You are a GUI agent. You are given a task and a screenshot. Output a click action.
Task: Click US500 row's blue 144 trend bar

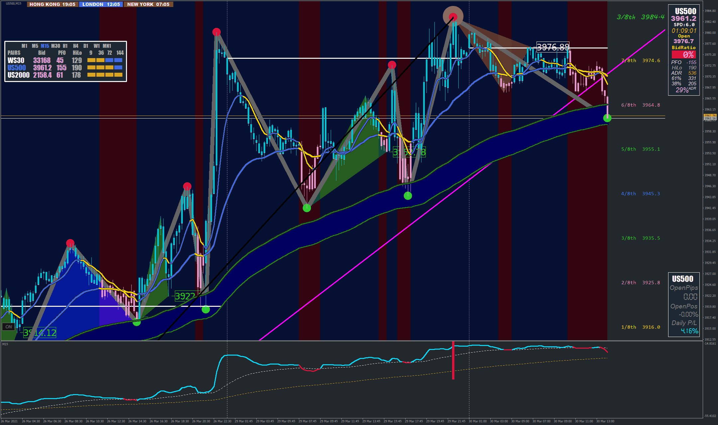(118, 67)
